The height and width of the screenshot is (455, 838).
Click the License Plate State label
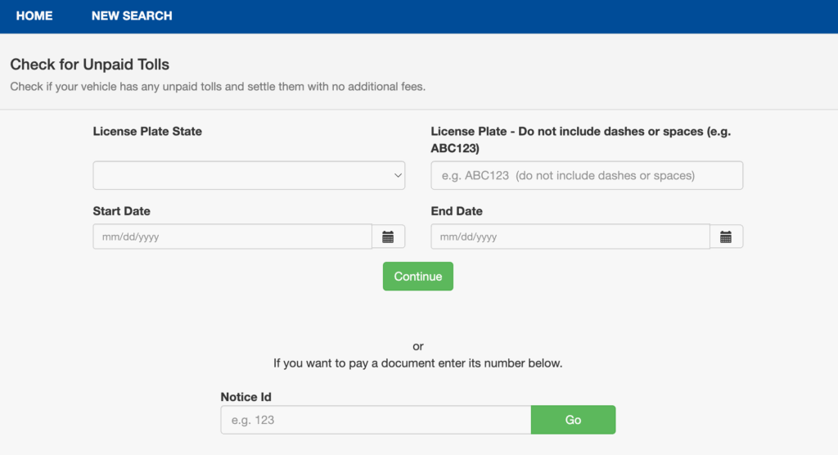[x=147, y=131]
